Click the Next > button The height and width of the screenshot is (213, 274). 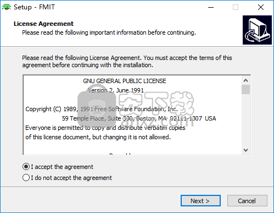pos(200,201)
